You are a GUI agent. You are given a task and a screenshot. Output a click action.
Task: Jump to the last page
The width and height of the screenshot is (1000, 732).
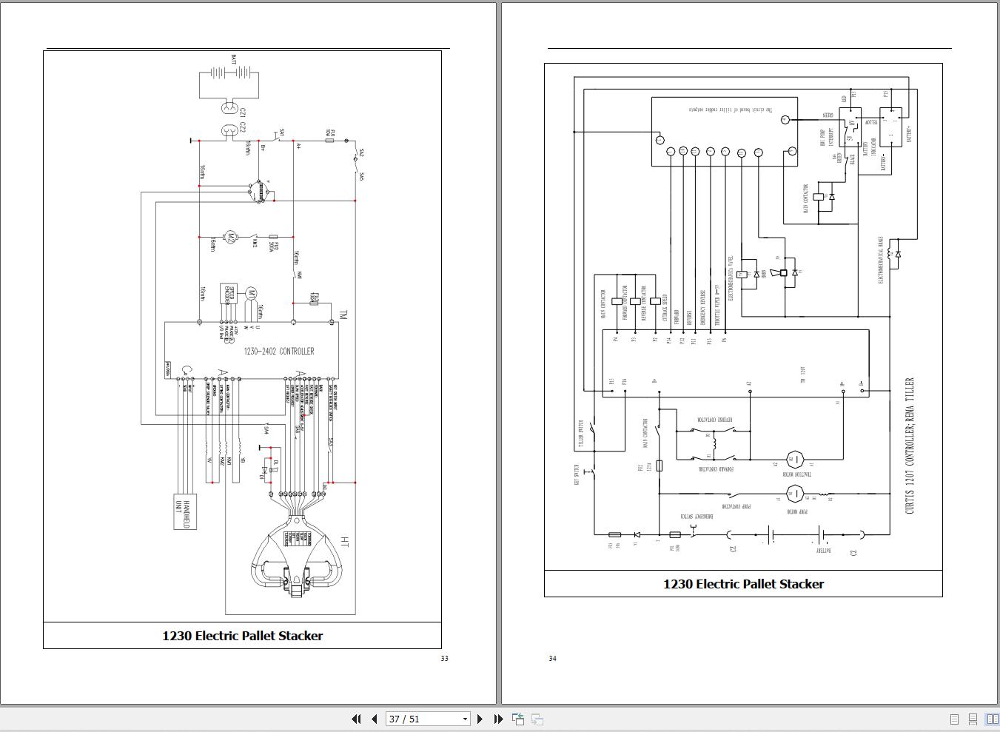pyautogui.click(x=498, y=719)
